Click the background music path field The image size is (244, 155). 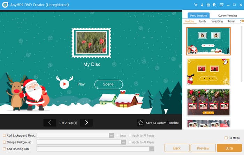click(73, 136)
